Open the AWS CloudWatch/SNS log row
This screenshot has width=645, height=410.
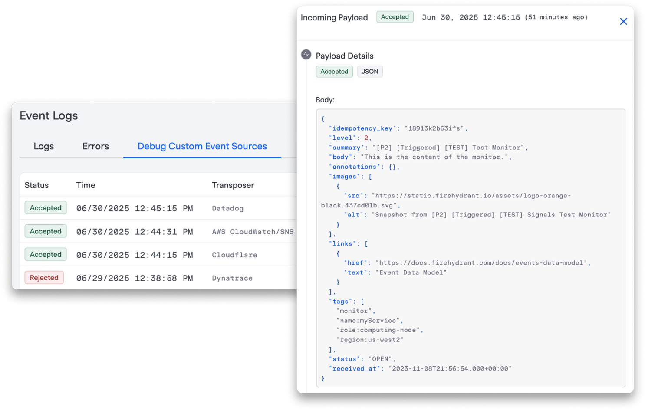pyautogui.click(x=158, y=231)
